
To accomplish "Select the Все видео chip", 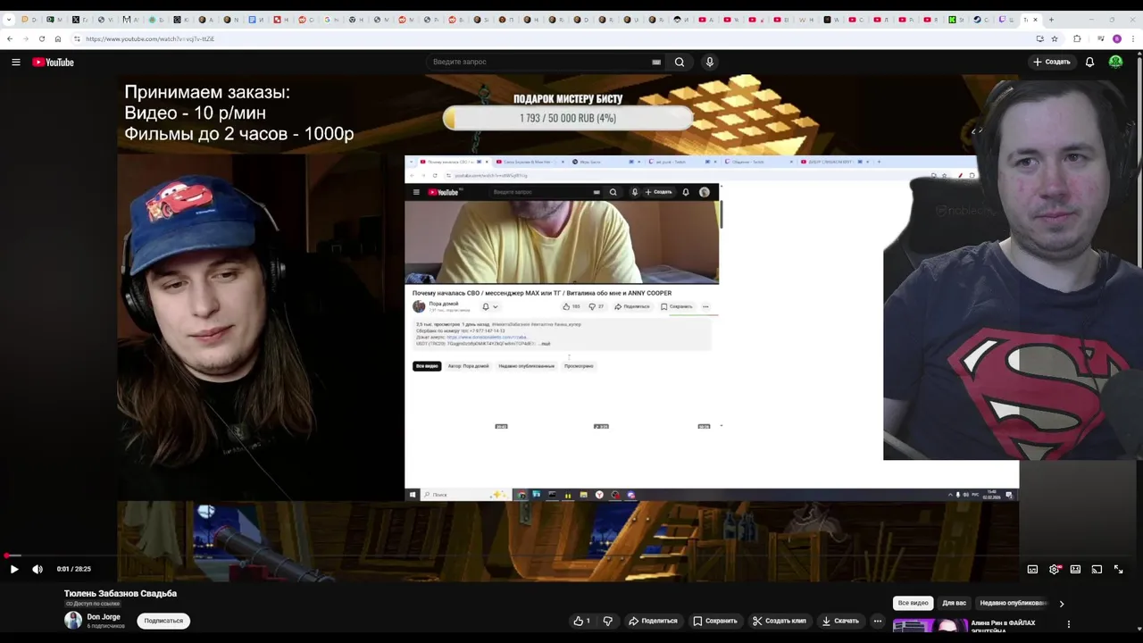I will pyautogui.click(x=913, y=603).
